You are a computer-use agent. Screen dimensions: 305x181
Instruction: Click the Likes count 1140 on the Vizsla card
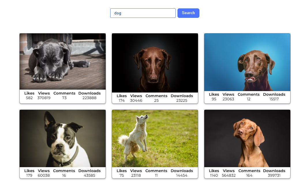tap(214, 175)
